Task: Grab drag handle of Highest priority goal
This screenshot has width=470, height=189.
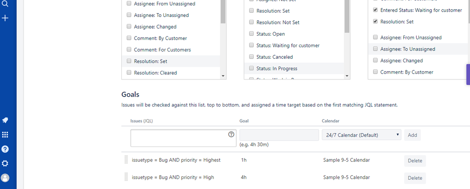Action: (x=126, y=160)
